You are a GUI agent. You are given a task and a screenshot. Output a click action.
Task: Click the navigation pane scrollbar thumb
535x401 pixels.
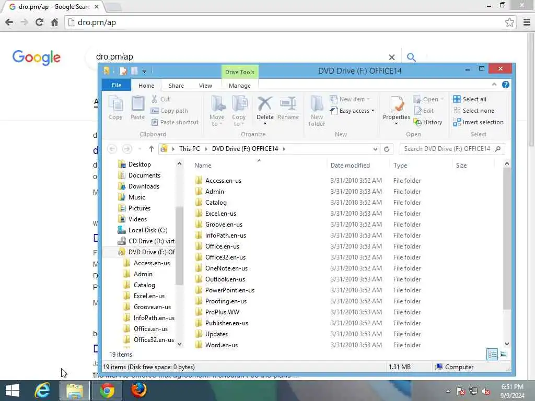tap(179, 246)
